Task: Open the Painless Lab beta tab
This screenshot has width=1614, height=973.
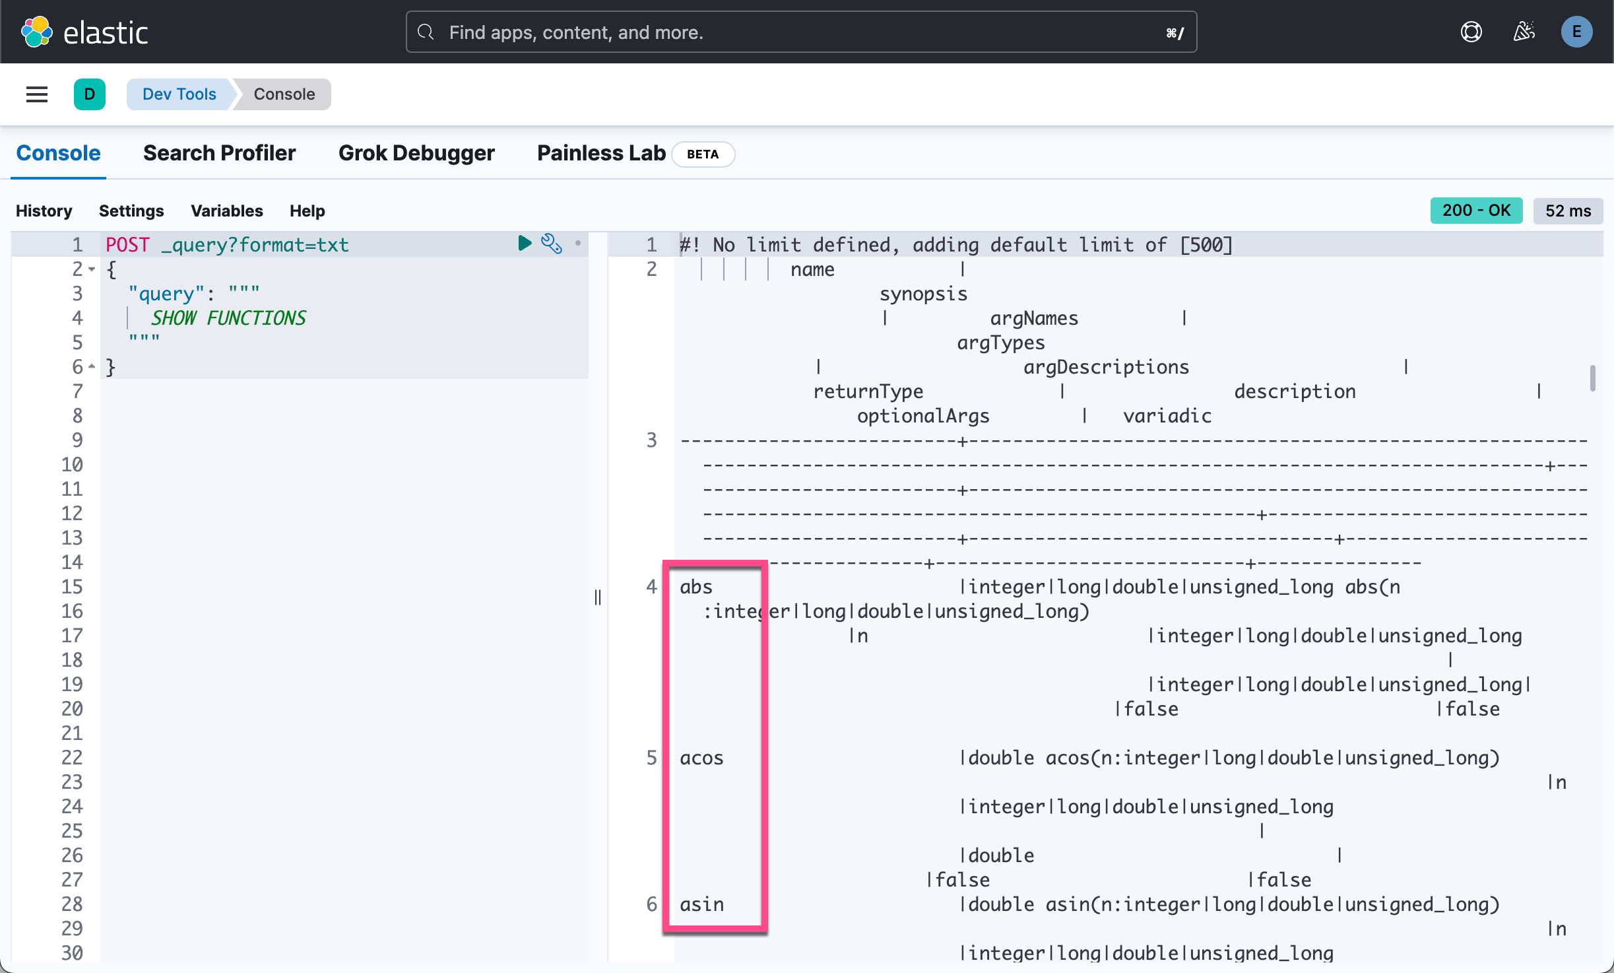Action: (600, 153)
